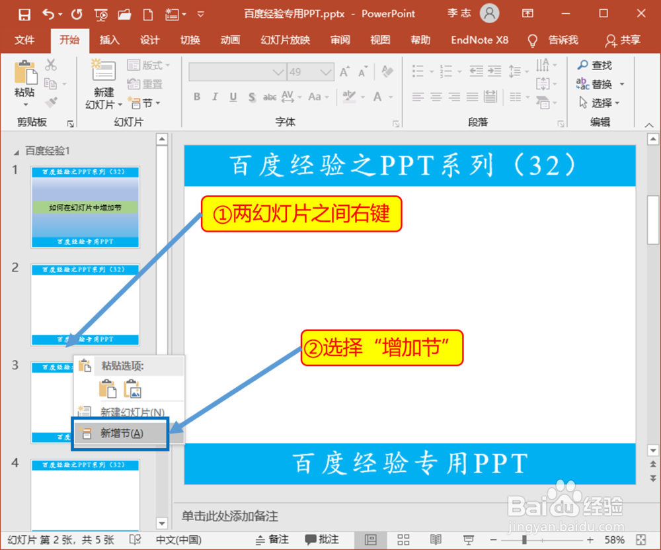This screenshot has height=550, width=661.
Task: Click the Open folder icon in quick access toolbar
Action: (x=124, y=15)
